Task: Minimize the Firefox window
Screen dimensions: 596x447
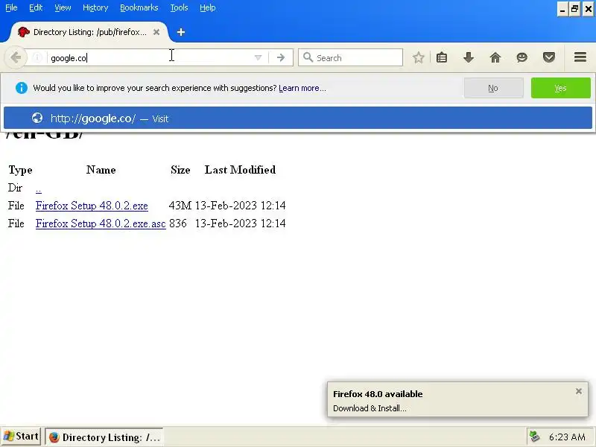Action: coord(563,9)
